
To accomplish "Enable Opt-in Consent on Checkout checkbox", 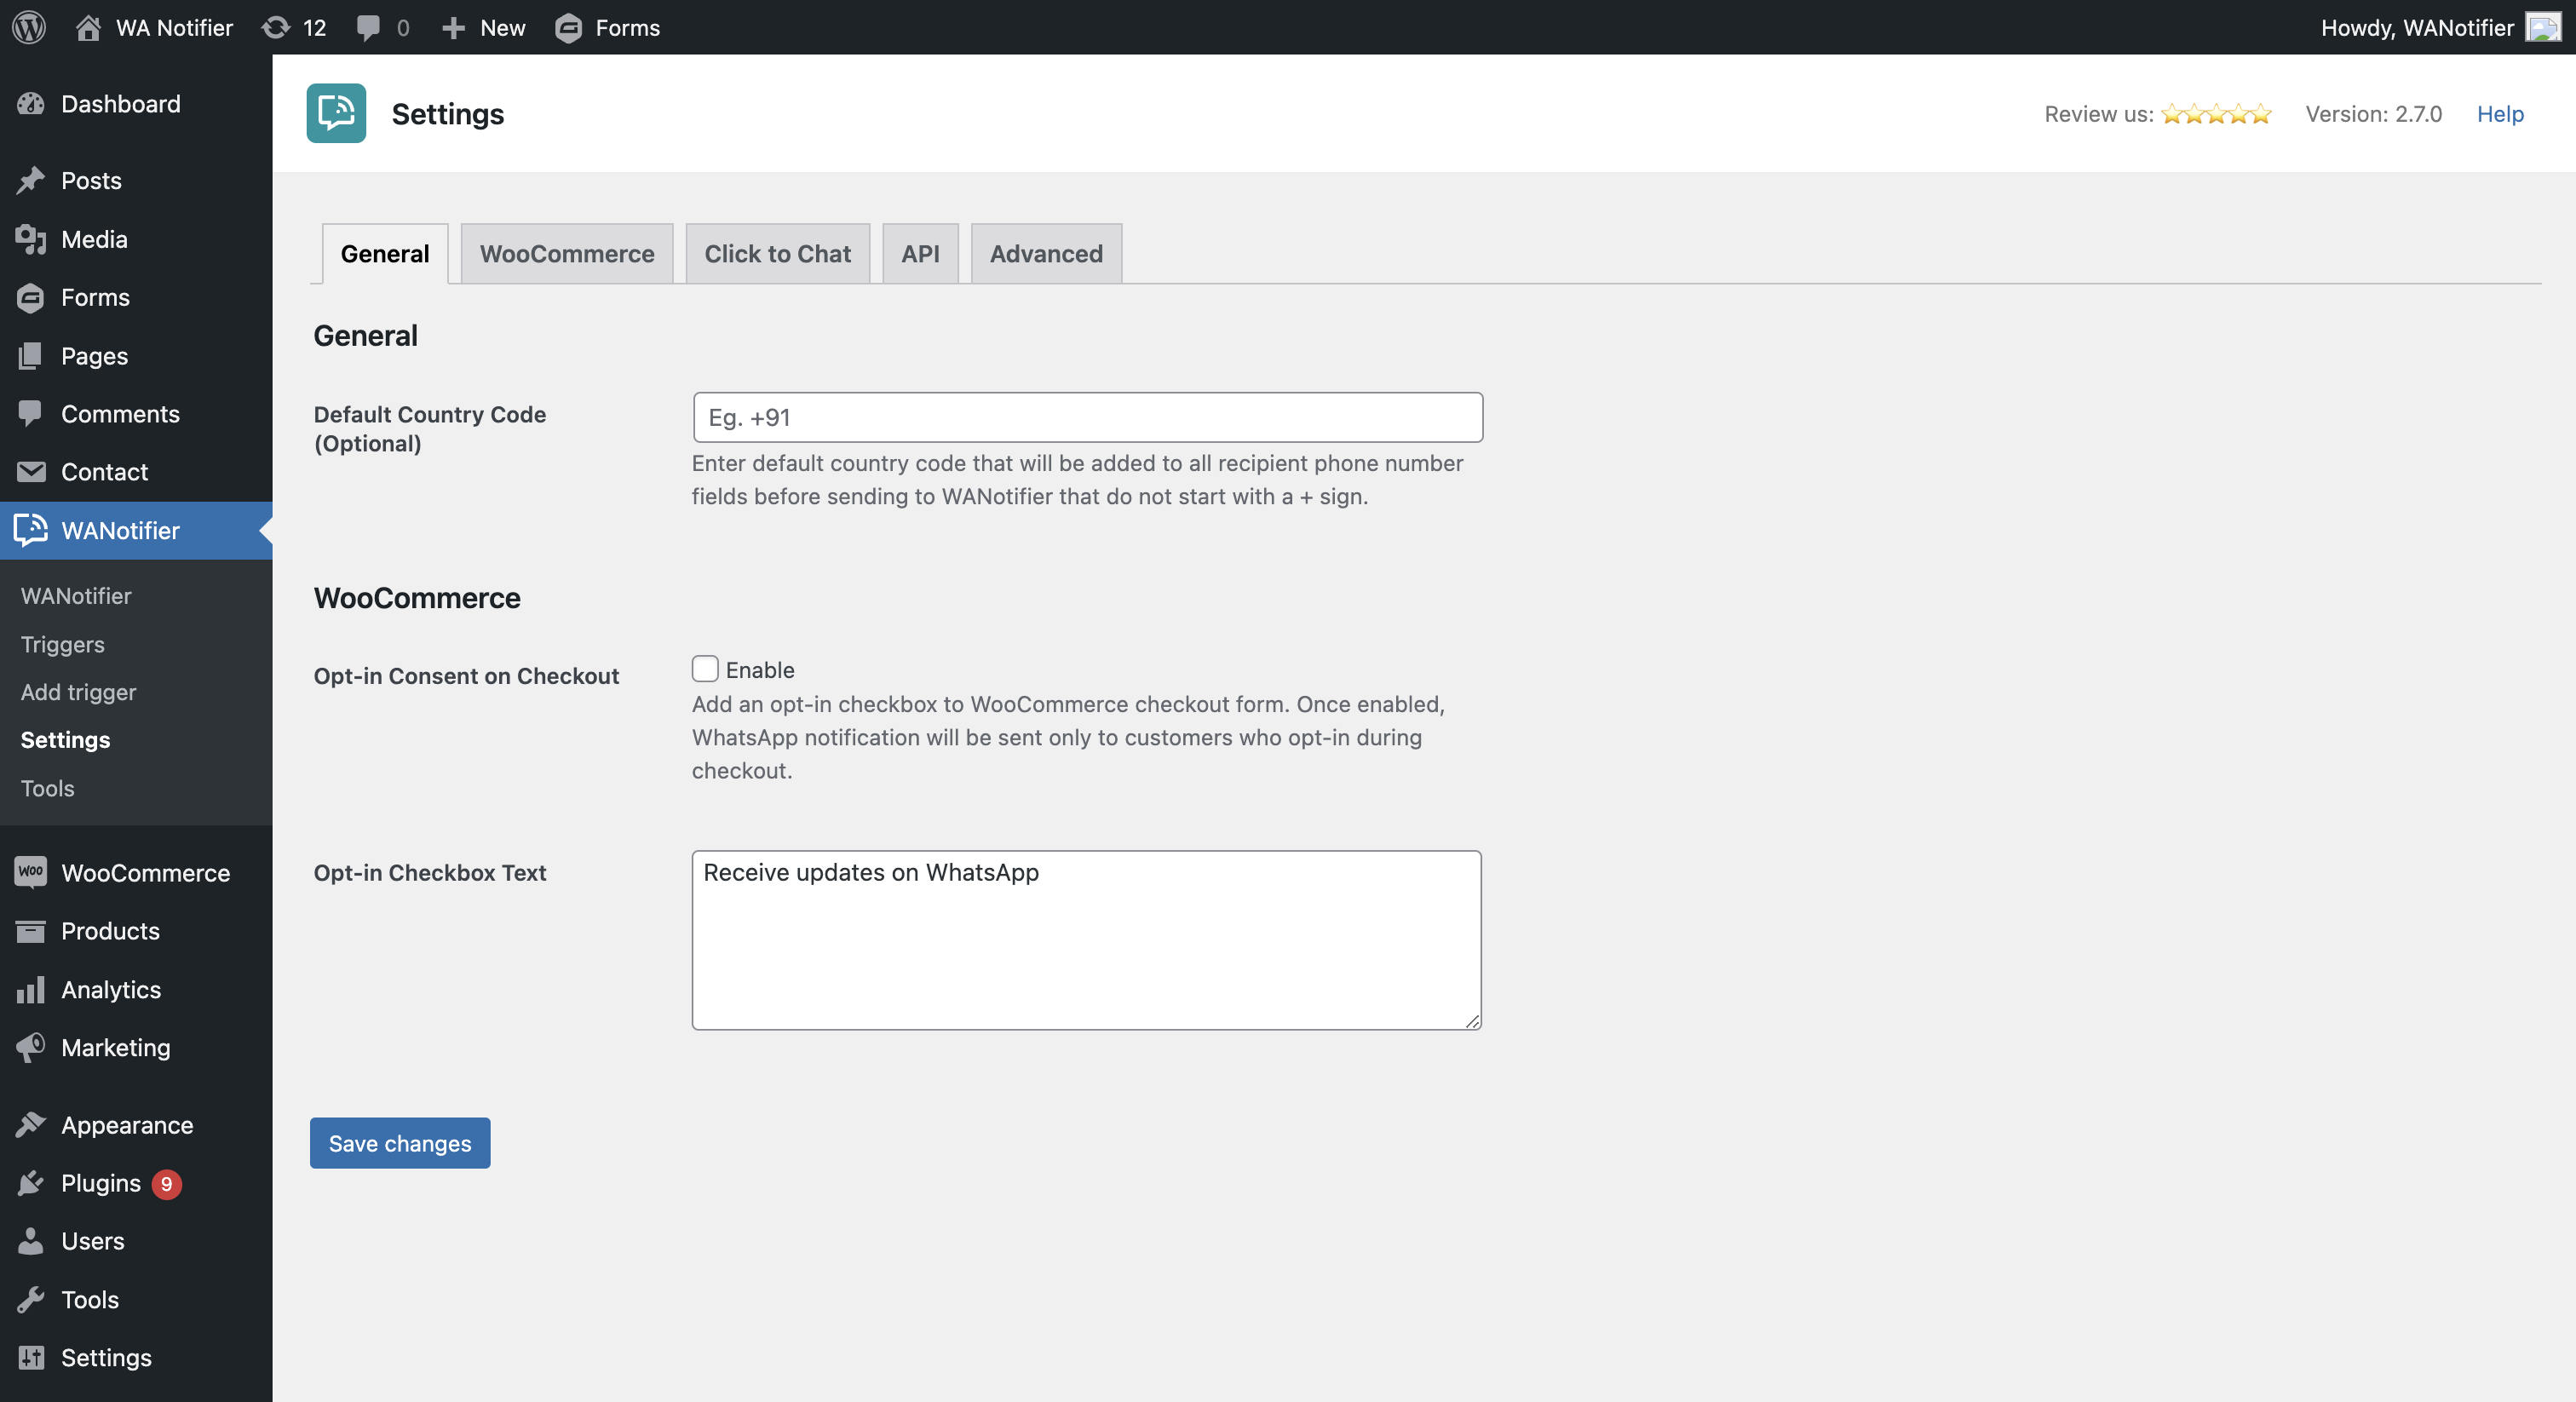I will pyautogui.click(x=705, y=669).
